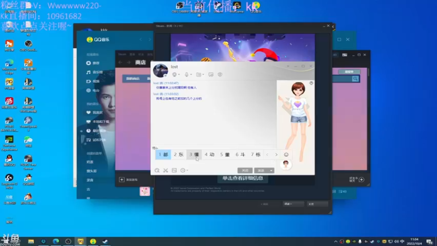Screen dimensions: 437x246
Task: Open video item in QQ Music sidebar
Action: click(x=93, y=81)
